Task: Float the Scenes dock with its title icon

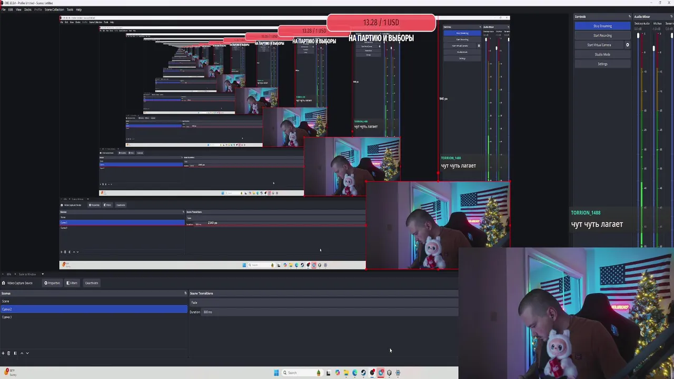Action: click(x=185, y=293)
